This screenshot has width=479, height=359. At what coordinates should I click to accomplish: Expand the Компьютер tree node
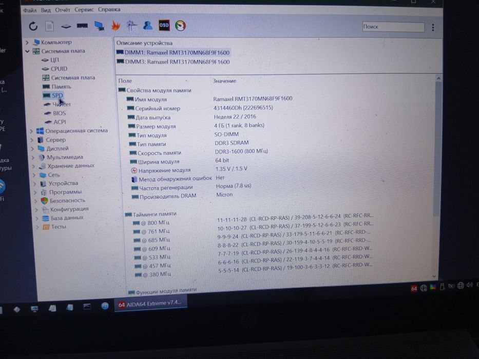click(27, 42)
